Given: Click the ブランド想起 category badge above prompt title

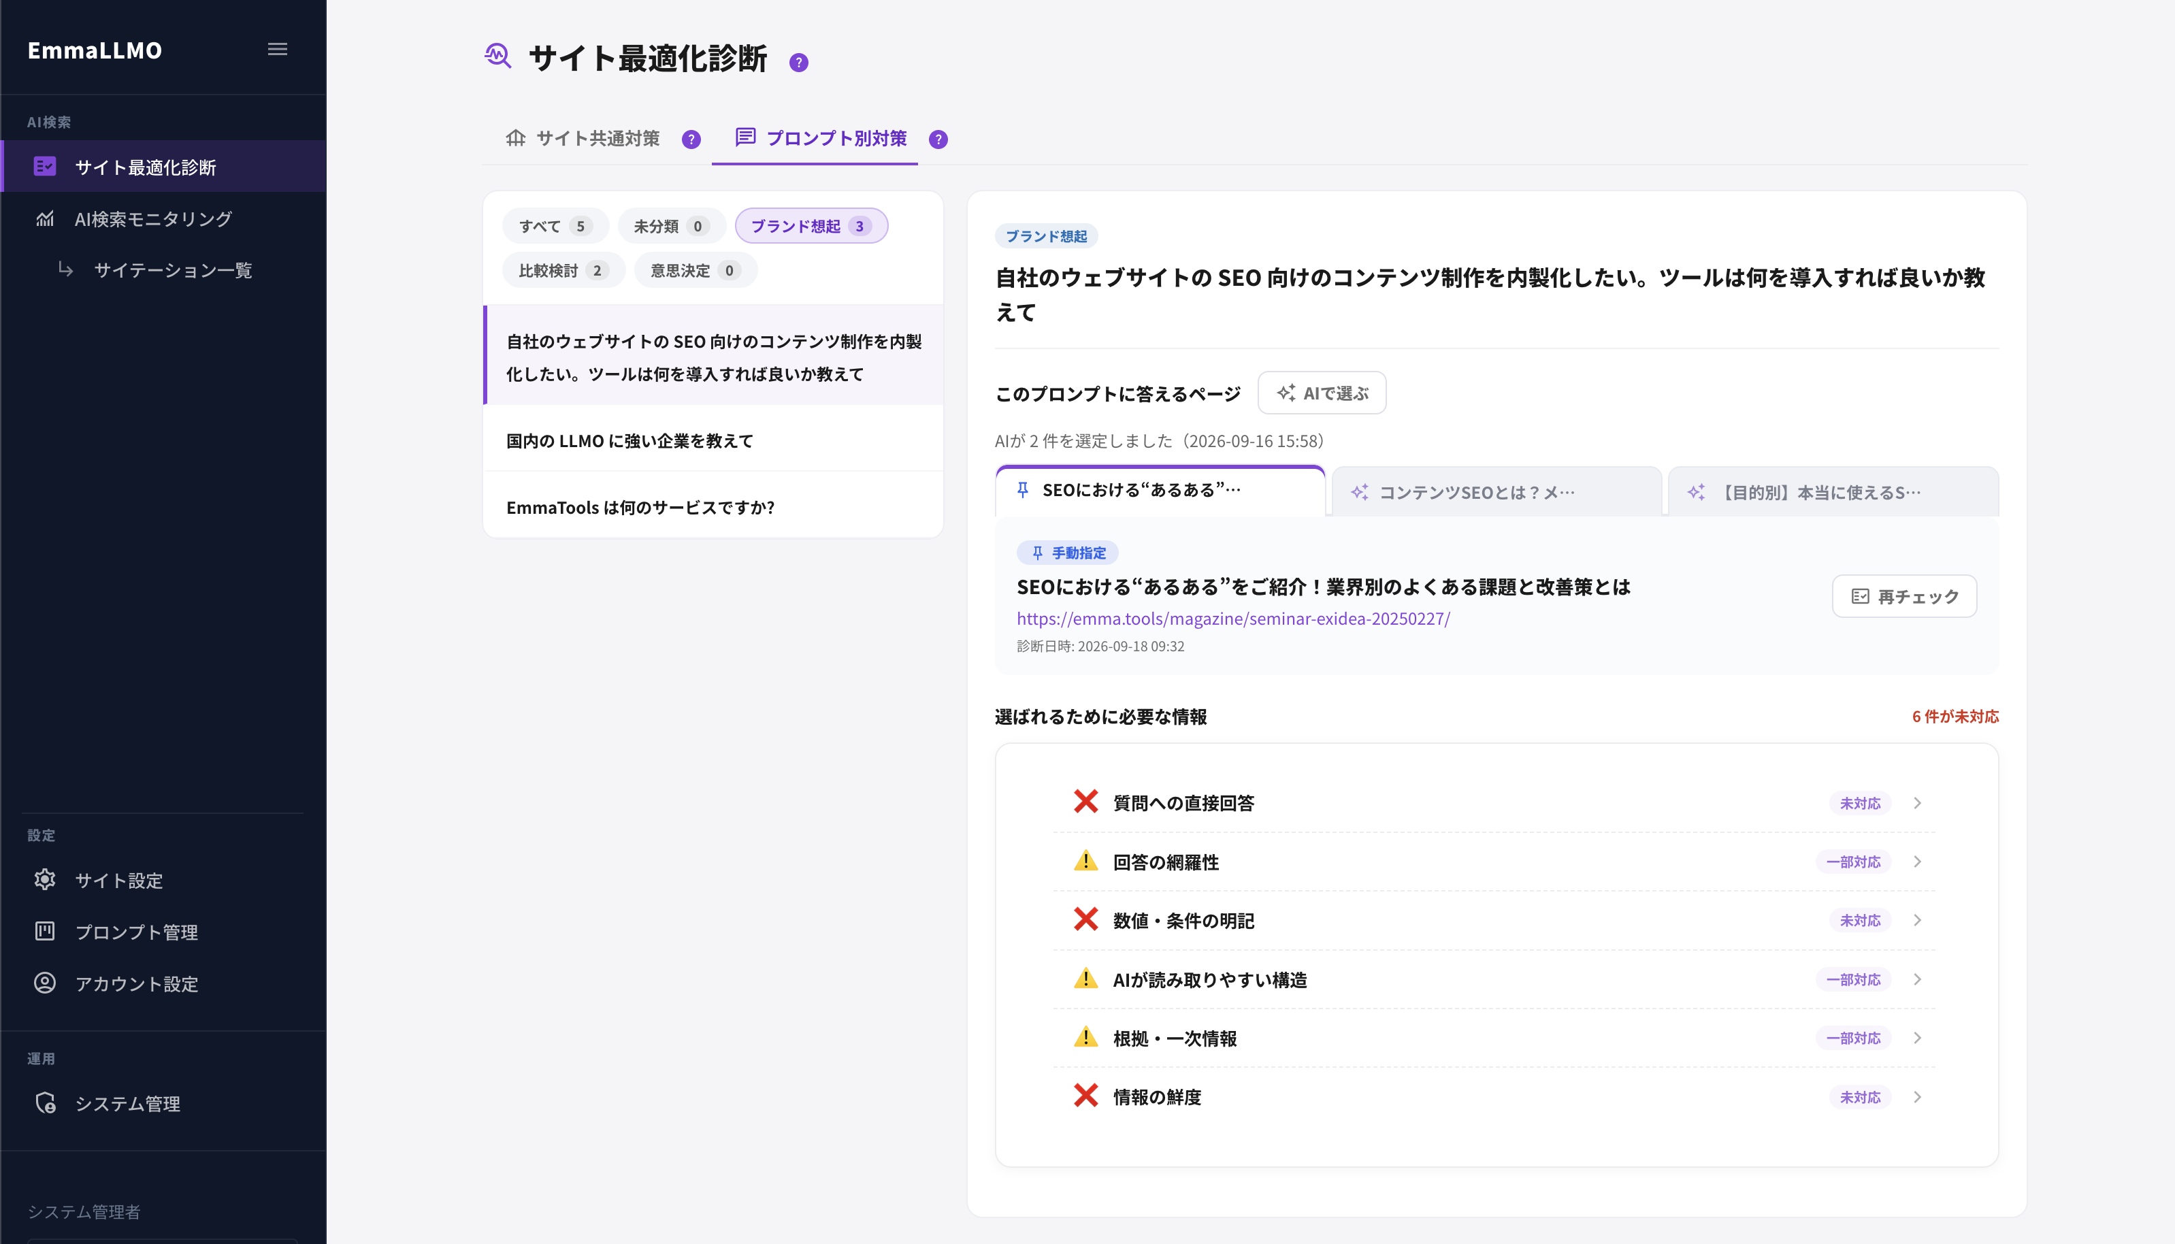Looking at the screenshot, I should pyautogui.click(x=1047, y=236).
